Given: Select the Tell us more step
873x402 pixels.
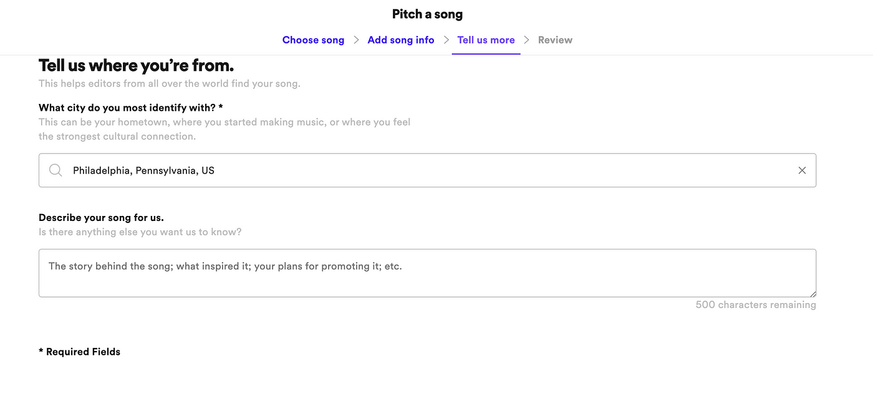Looking at the screenshot, I should coord(486,40).
